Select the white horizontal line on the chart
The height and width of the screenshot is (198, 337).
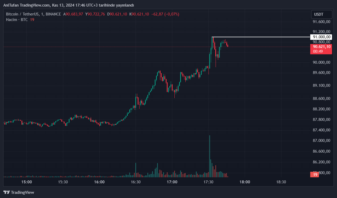click(260, 37)
